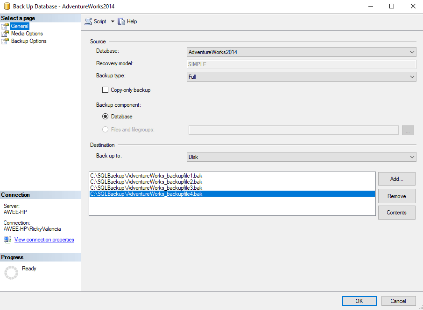The width and height of the screenshot is (423, 310).
Task: Select the General page
Action: (x=20, y=26)
